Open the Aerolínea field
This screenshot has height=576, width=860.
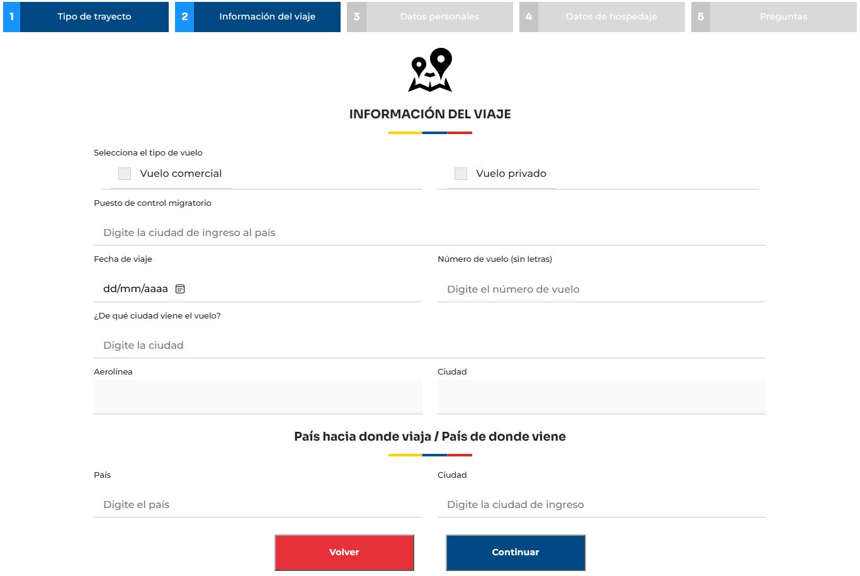pyautogui.click(x=258, y=397)
